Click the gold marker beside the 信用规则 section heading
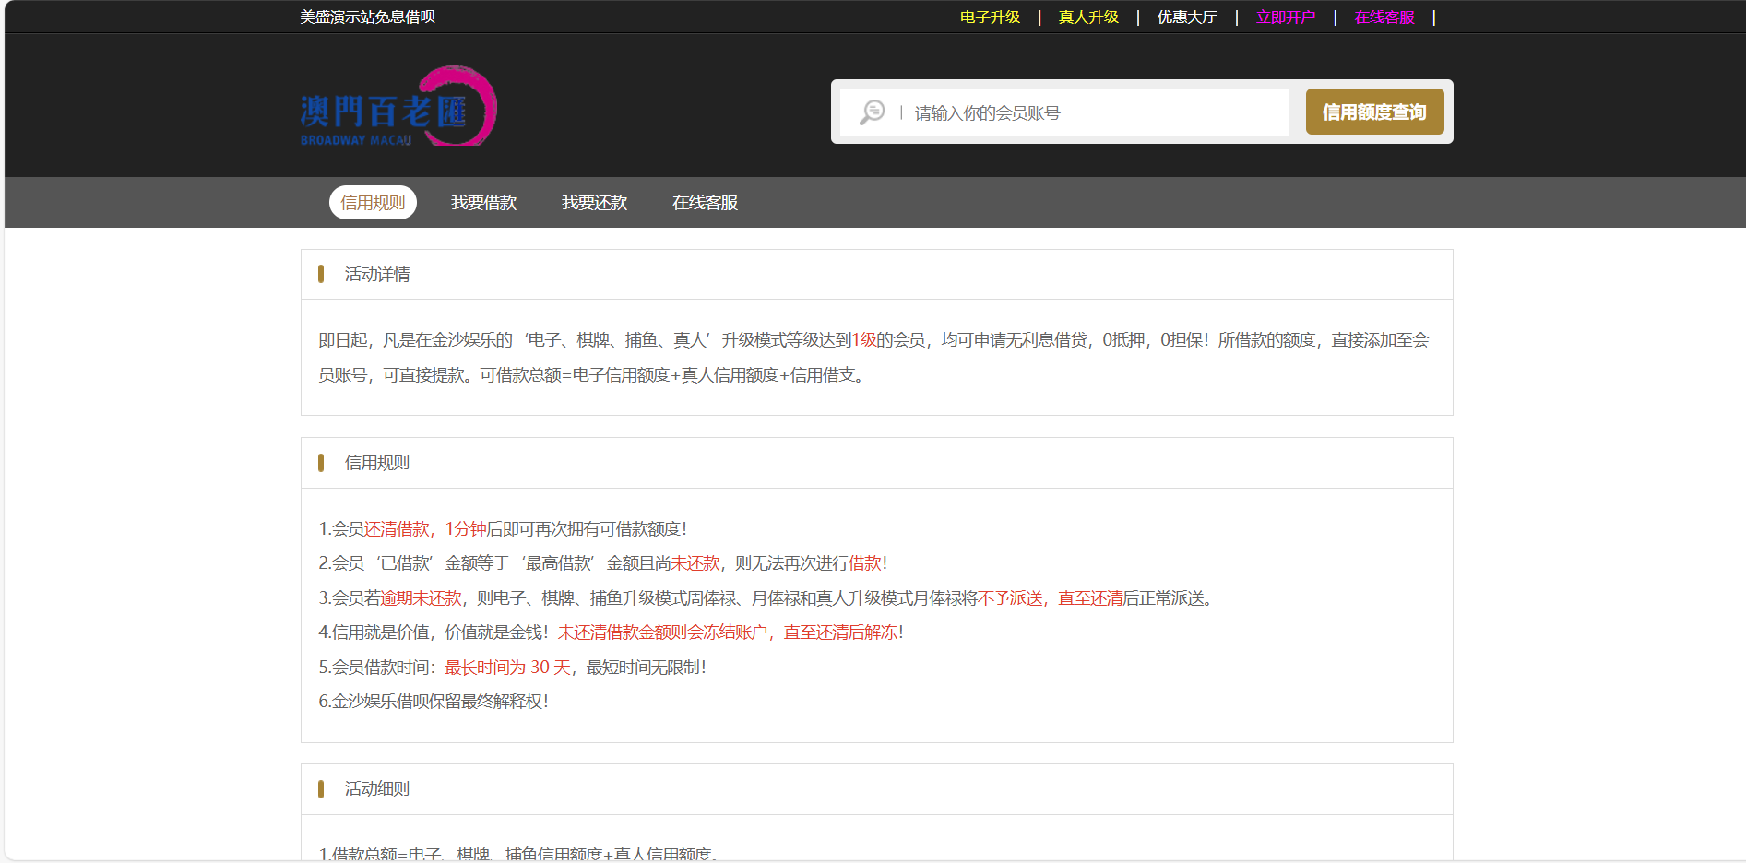Image resolution: width=1746 pixels, height=863 pixels. (321, 463)
